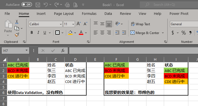Select cell D2 containing ABC 已完成
The height and width of the screenshot is (106, 198).
click(x=75, y=71)
